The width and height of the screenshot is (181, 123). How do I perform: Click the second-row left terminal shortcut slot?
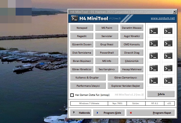click(154, 43)
